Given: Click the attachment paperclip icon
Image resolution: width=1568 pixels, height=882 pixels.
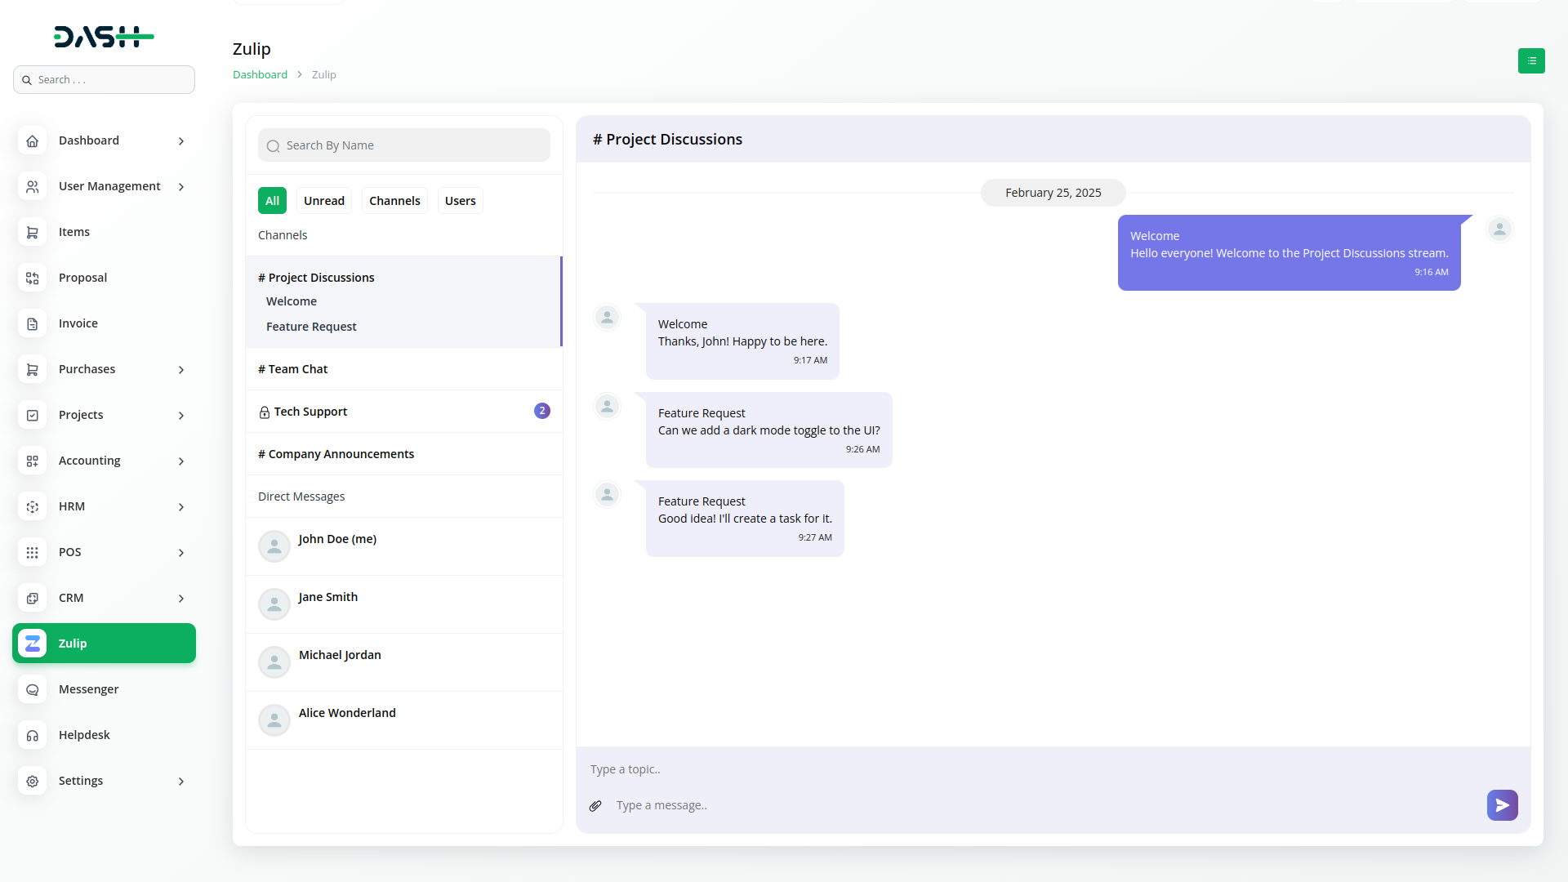Looking at the screenshot, I should pos(595,806).
